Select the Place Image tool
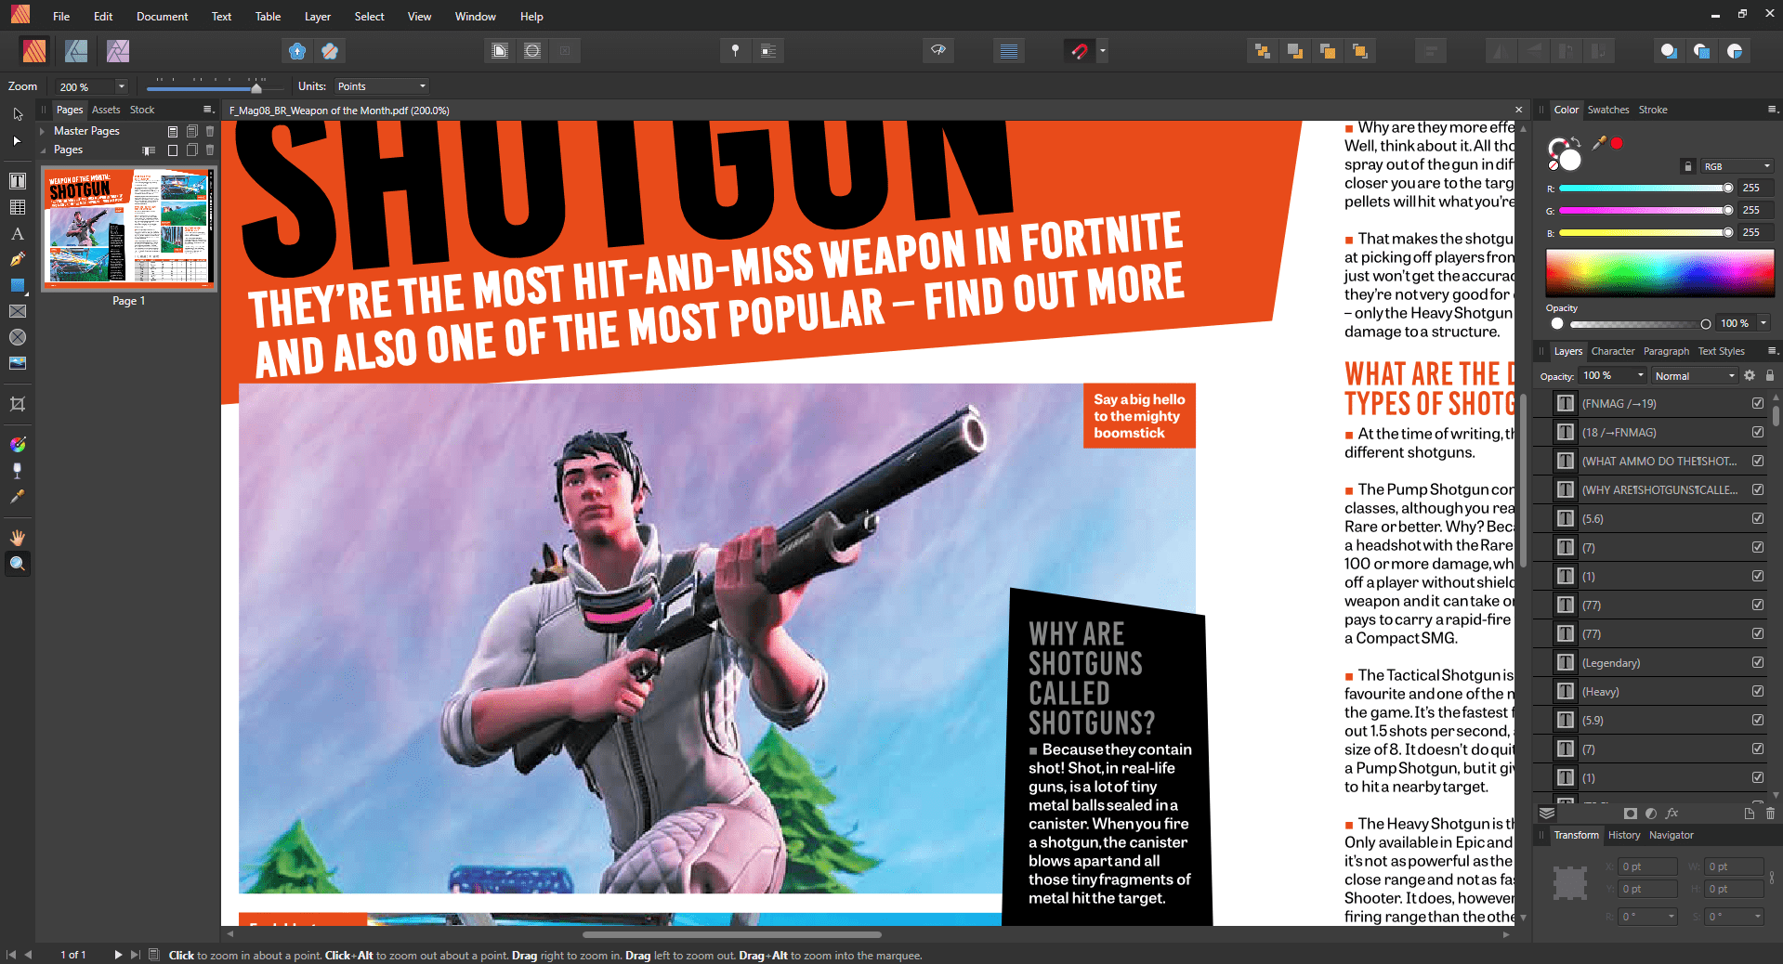 [x=18, y=363]
